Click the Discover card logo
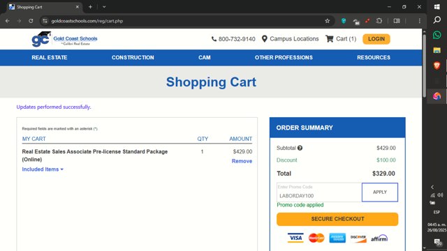Screen dimensions: 447x251 coord(358,238)
